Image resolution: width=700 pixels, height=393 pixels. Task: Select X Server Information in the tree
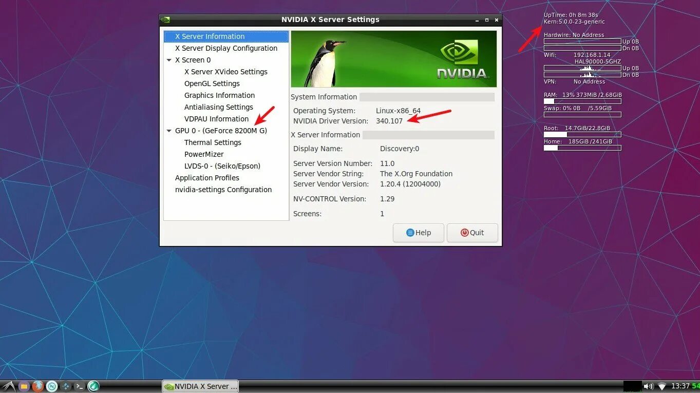pyautogui.click(x=226, y=36)
